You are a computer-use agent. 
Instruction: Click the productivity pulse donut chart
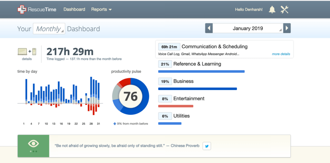131,96
